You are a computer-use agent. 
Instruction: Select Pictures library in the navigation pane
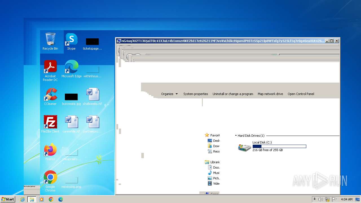coord(213,178)
